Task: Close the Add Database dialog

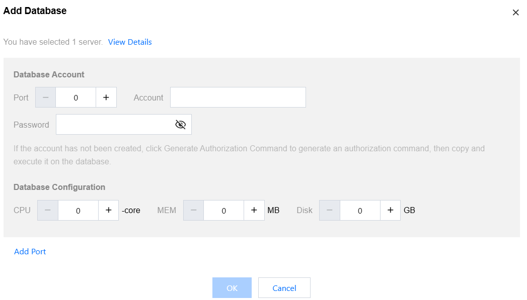Action: point(515,13)
